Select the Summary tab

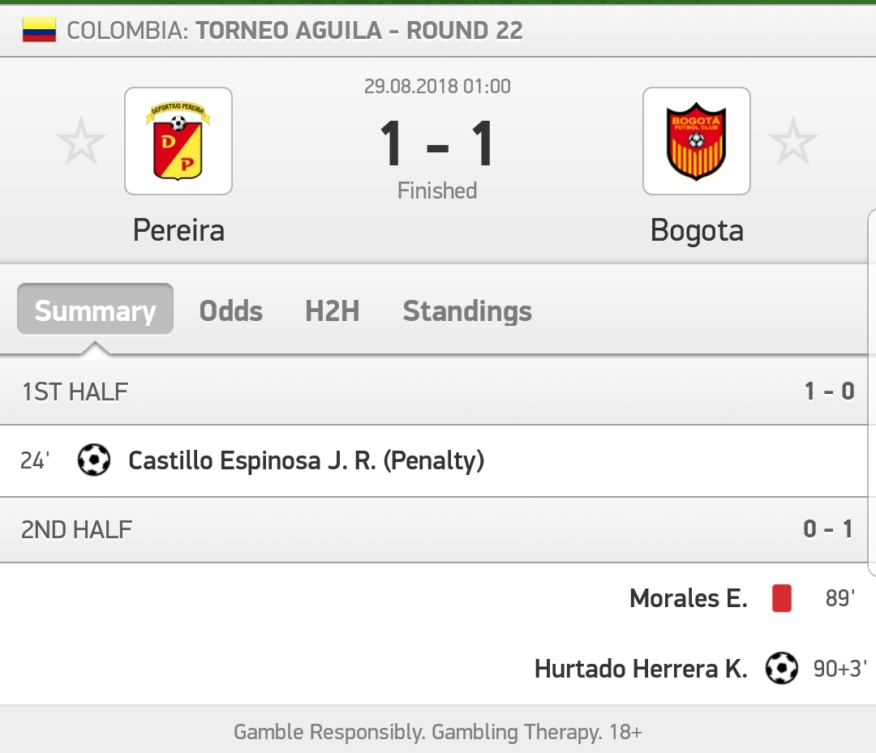(x=95, y=310)
